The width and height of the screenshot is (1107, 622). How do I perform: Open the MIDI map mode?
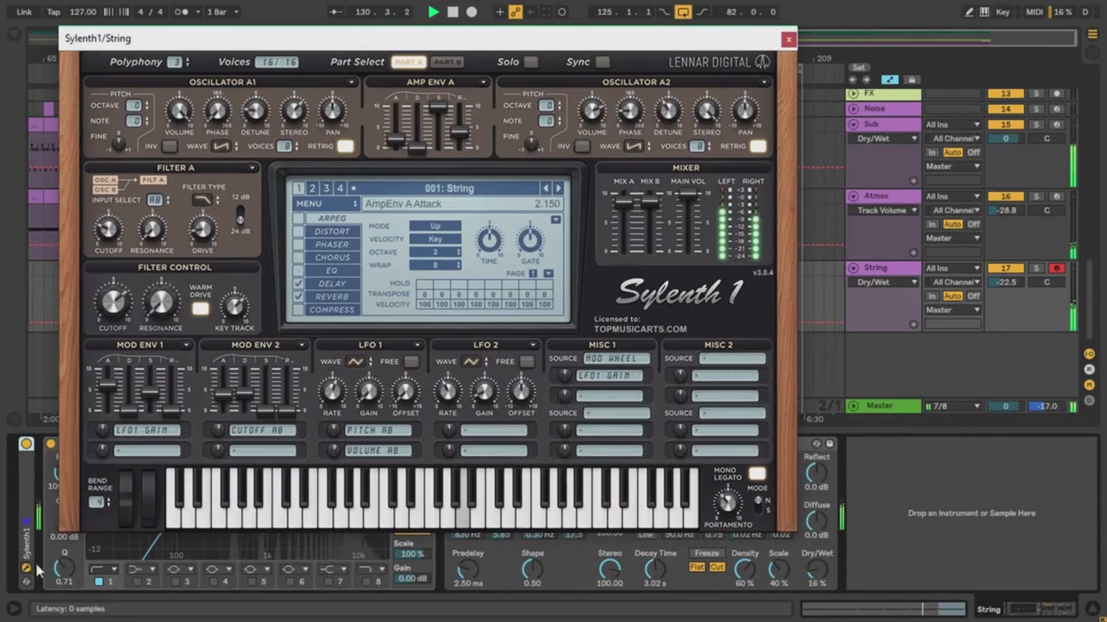1034,12
